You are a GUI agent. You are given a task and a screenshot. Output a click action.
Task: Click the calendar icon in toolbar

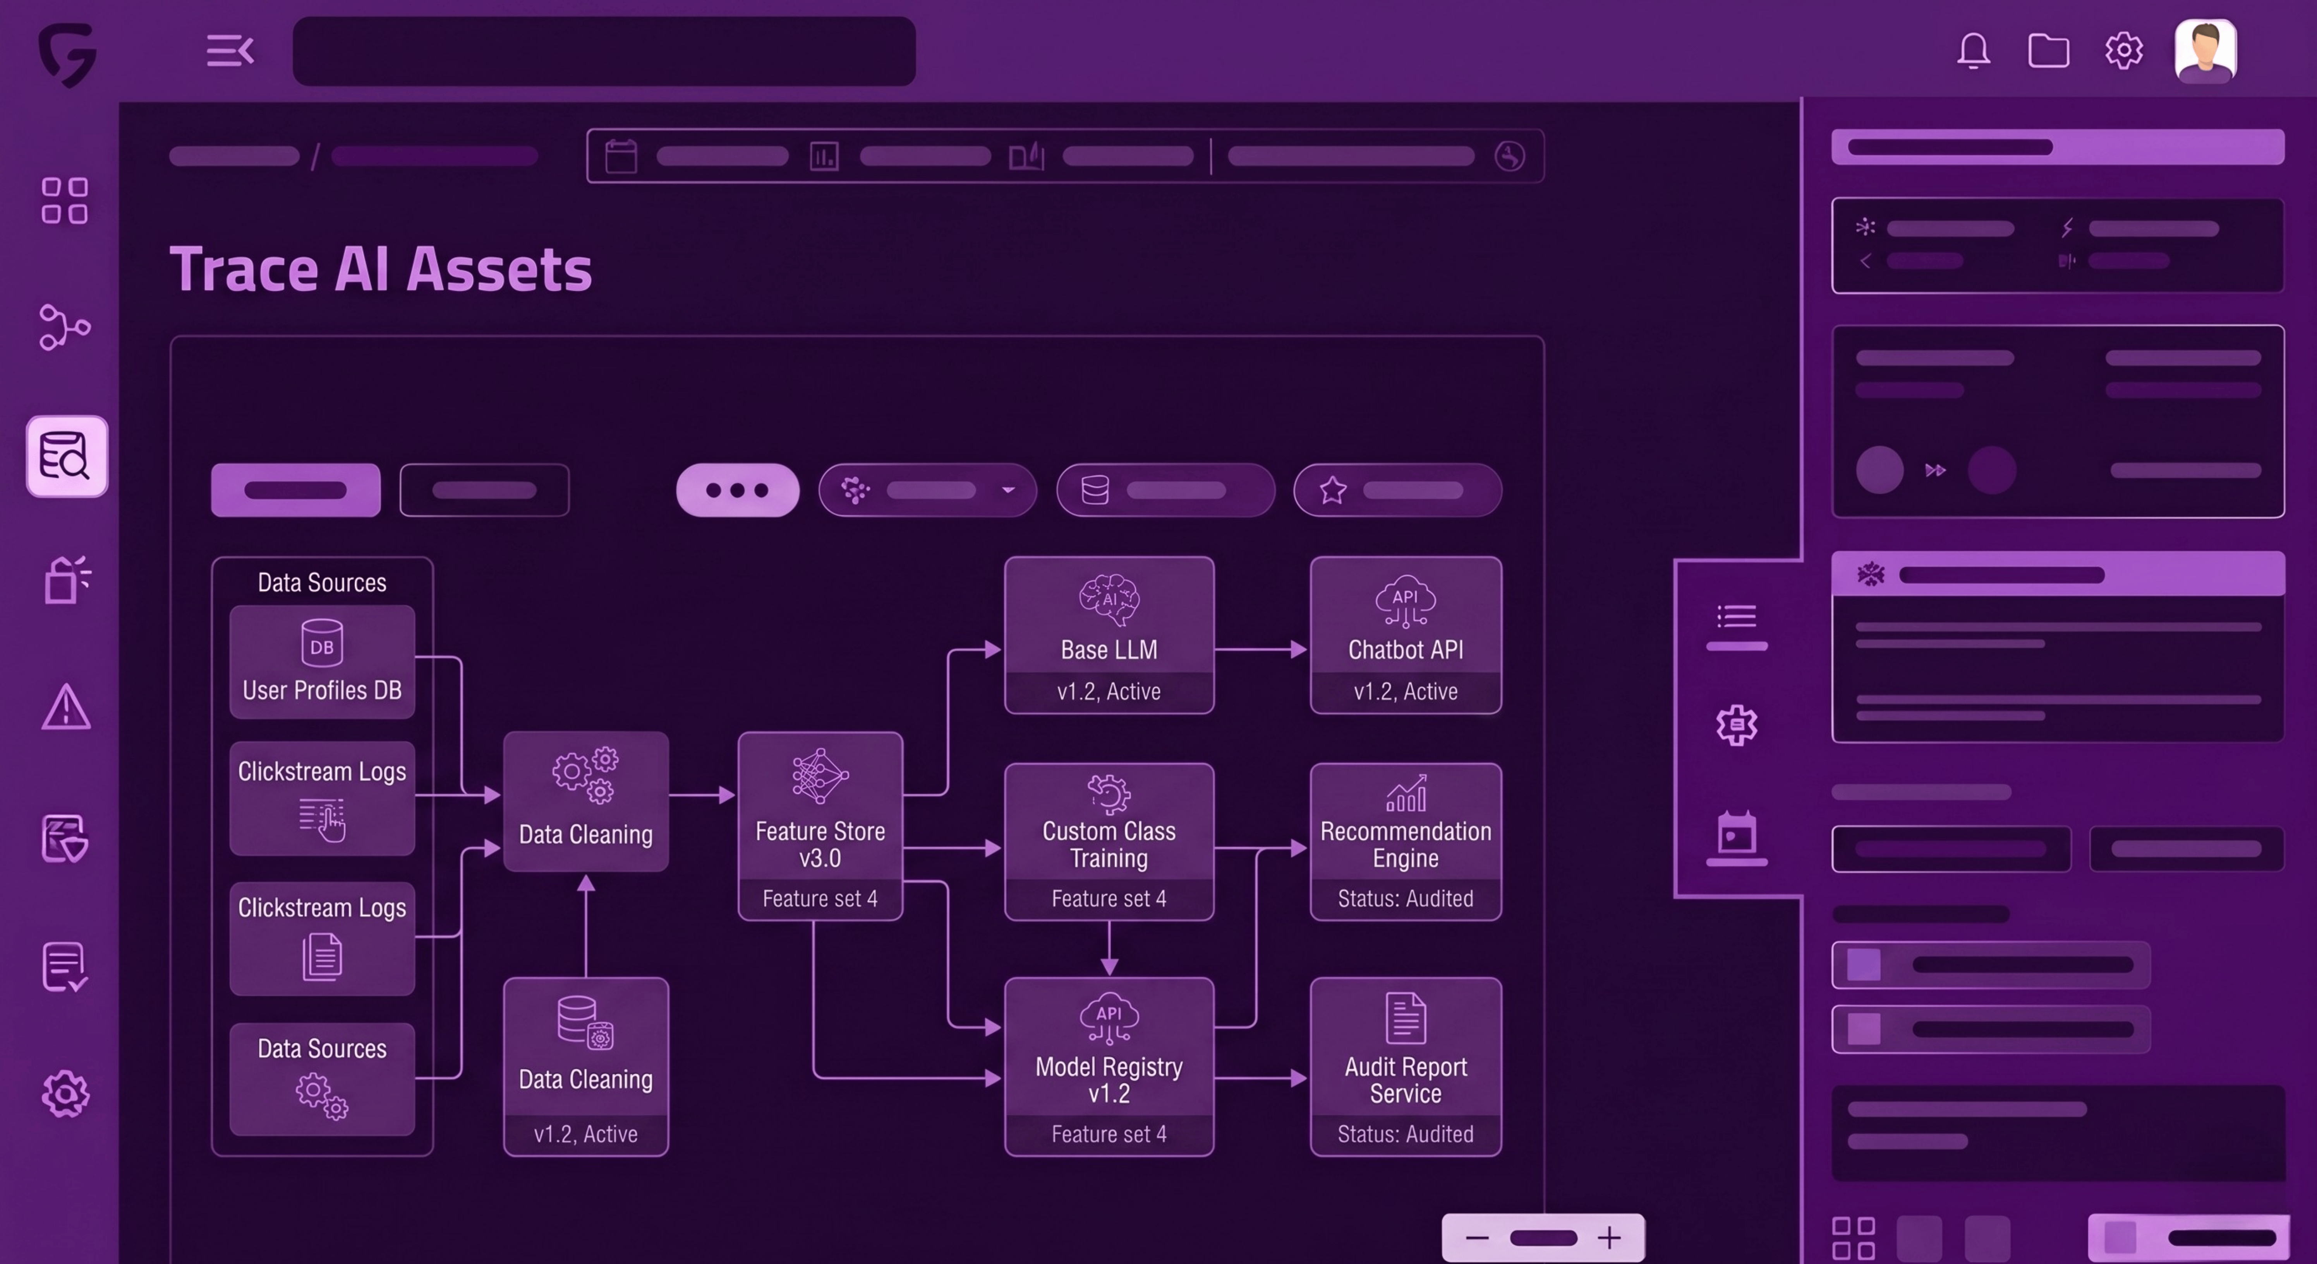click(621, 156)
